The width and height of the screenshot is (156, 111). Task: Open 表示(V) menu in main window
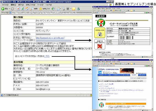(21, 5)
